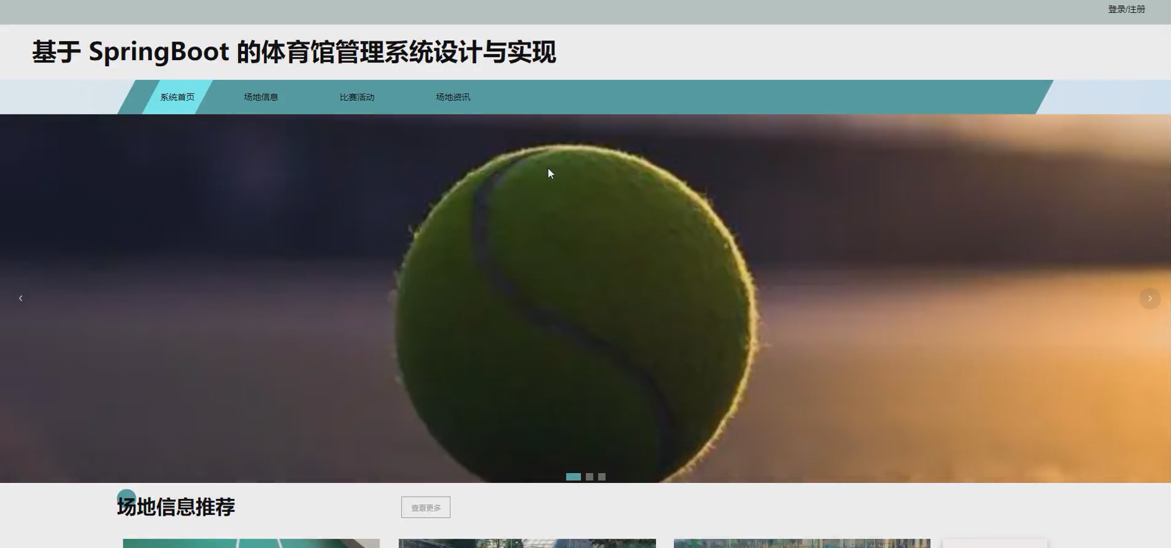Image resolution: width=1171 pixels, height=548 pixels.
Task: Click the tennis ball banner image
Action: (x=585, y=298)
